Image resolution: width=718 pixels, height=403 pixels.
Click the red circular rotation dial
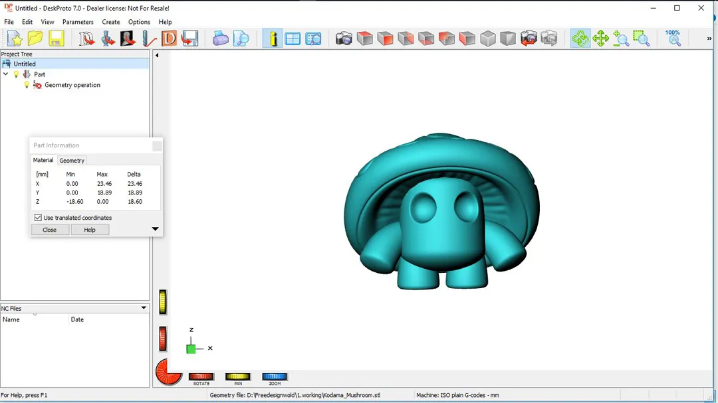pyautogui.click(x=168, y=372)
